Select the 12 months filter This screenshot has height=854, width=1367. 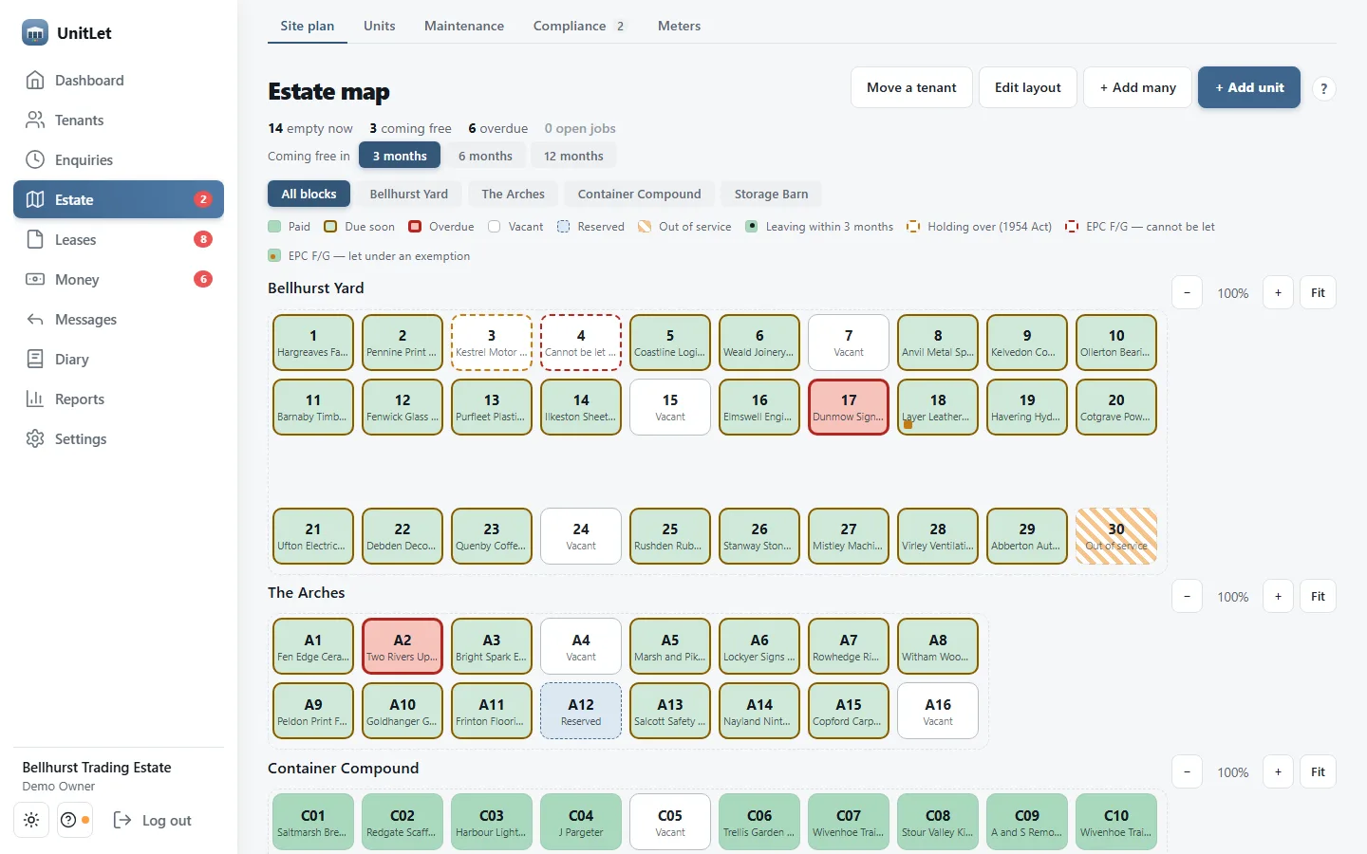click(x=573, y=156)
